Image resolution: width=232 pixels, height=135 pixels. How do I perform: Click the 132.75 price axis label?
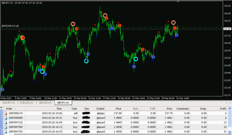[227, 95]
